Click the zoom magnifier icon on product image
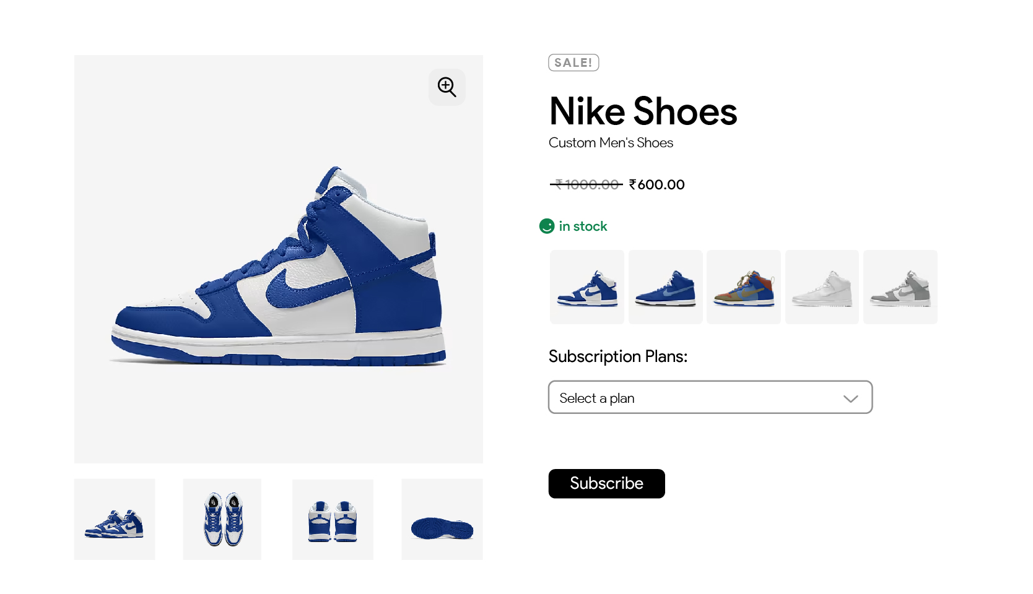Image resolution: width=1033 pixels, height=594 pixels. click(447, 87)
